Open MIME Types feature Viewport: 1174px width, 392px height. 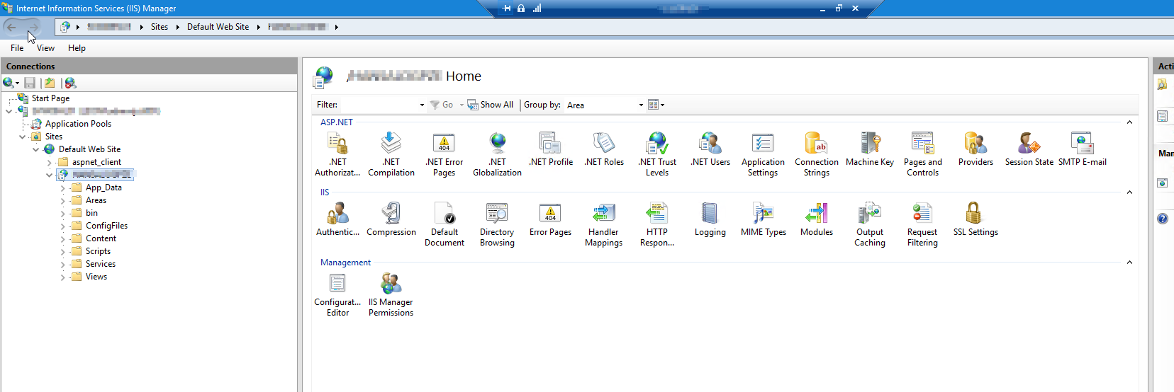[764, 219]
